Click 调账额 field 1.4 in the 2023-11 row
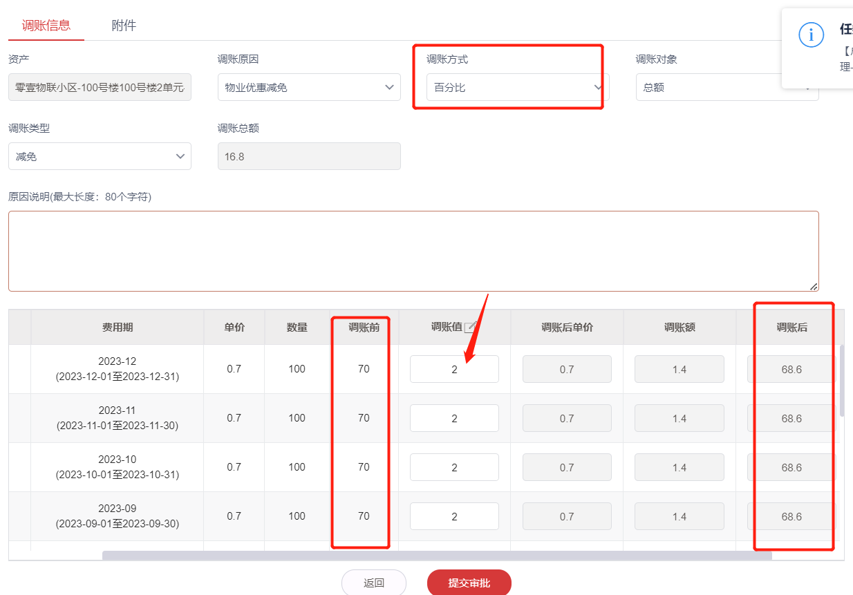Viewport: 853px width, 595px height. [x=679, y=418]
